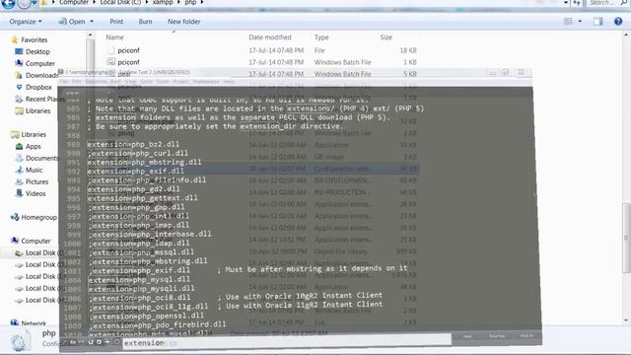
Task: Click the Find button in Sublime's find panel
Action: (x=467, y=336)
